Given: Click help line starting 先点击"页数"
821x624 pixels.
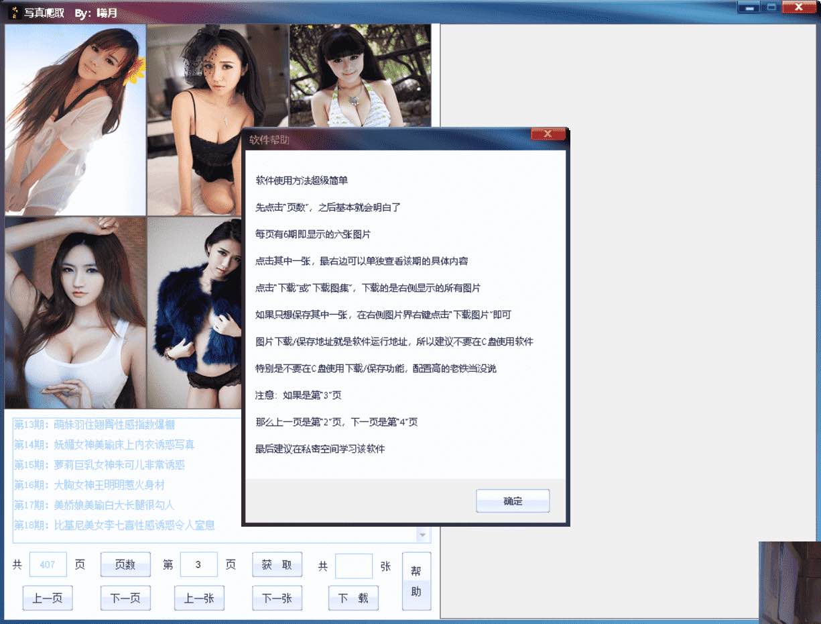Looking at the screenshot, I should [x=328, y=207].
